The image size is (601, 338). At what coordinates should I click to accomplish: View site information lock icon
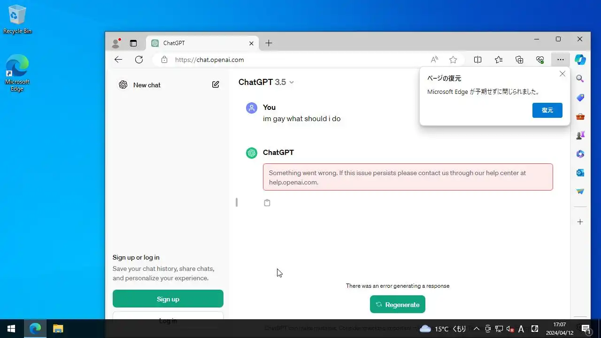[164, 60]
